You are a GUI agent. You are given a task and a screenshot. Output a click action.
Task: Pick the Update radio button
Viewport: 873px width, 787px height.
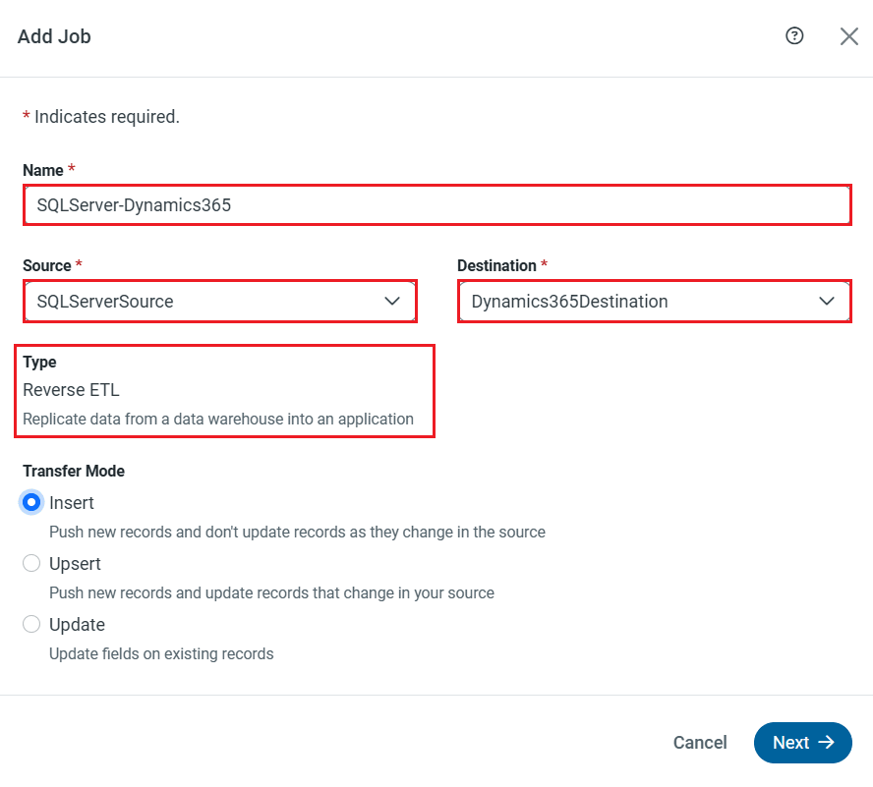point(31,625)
